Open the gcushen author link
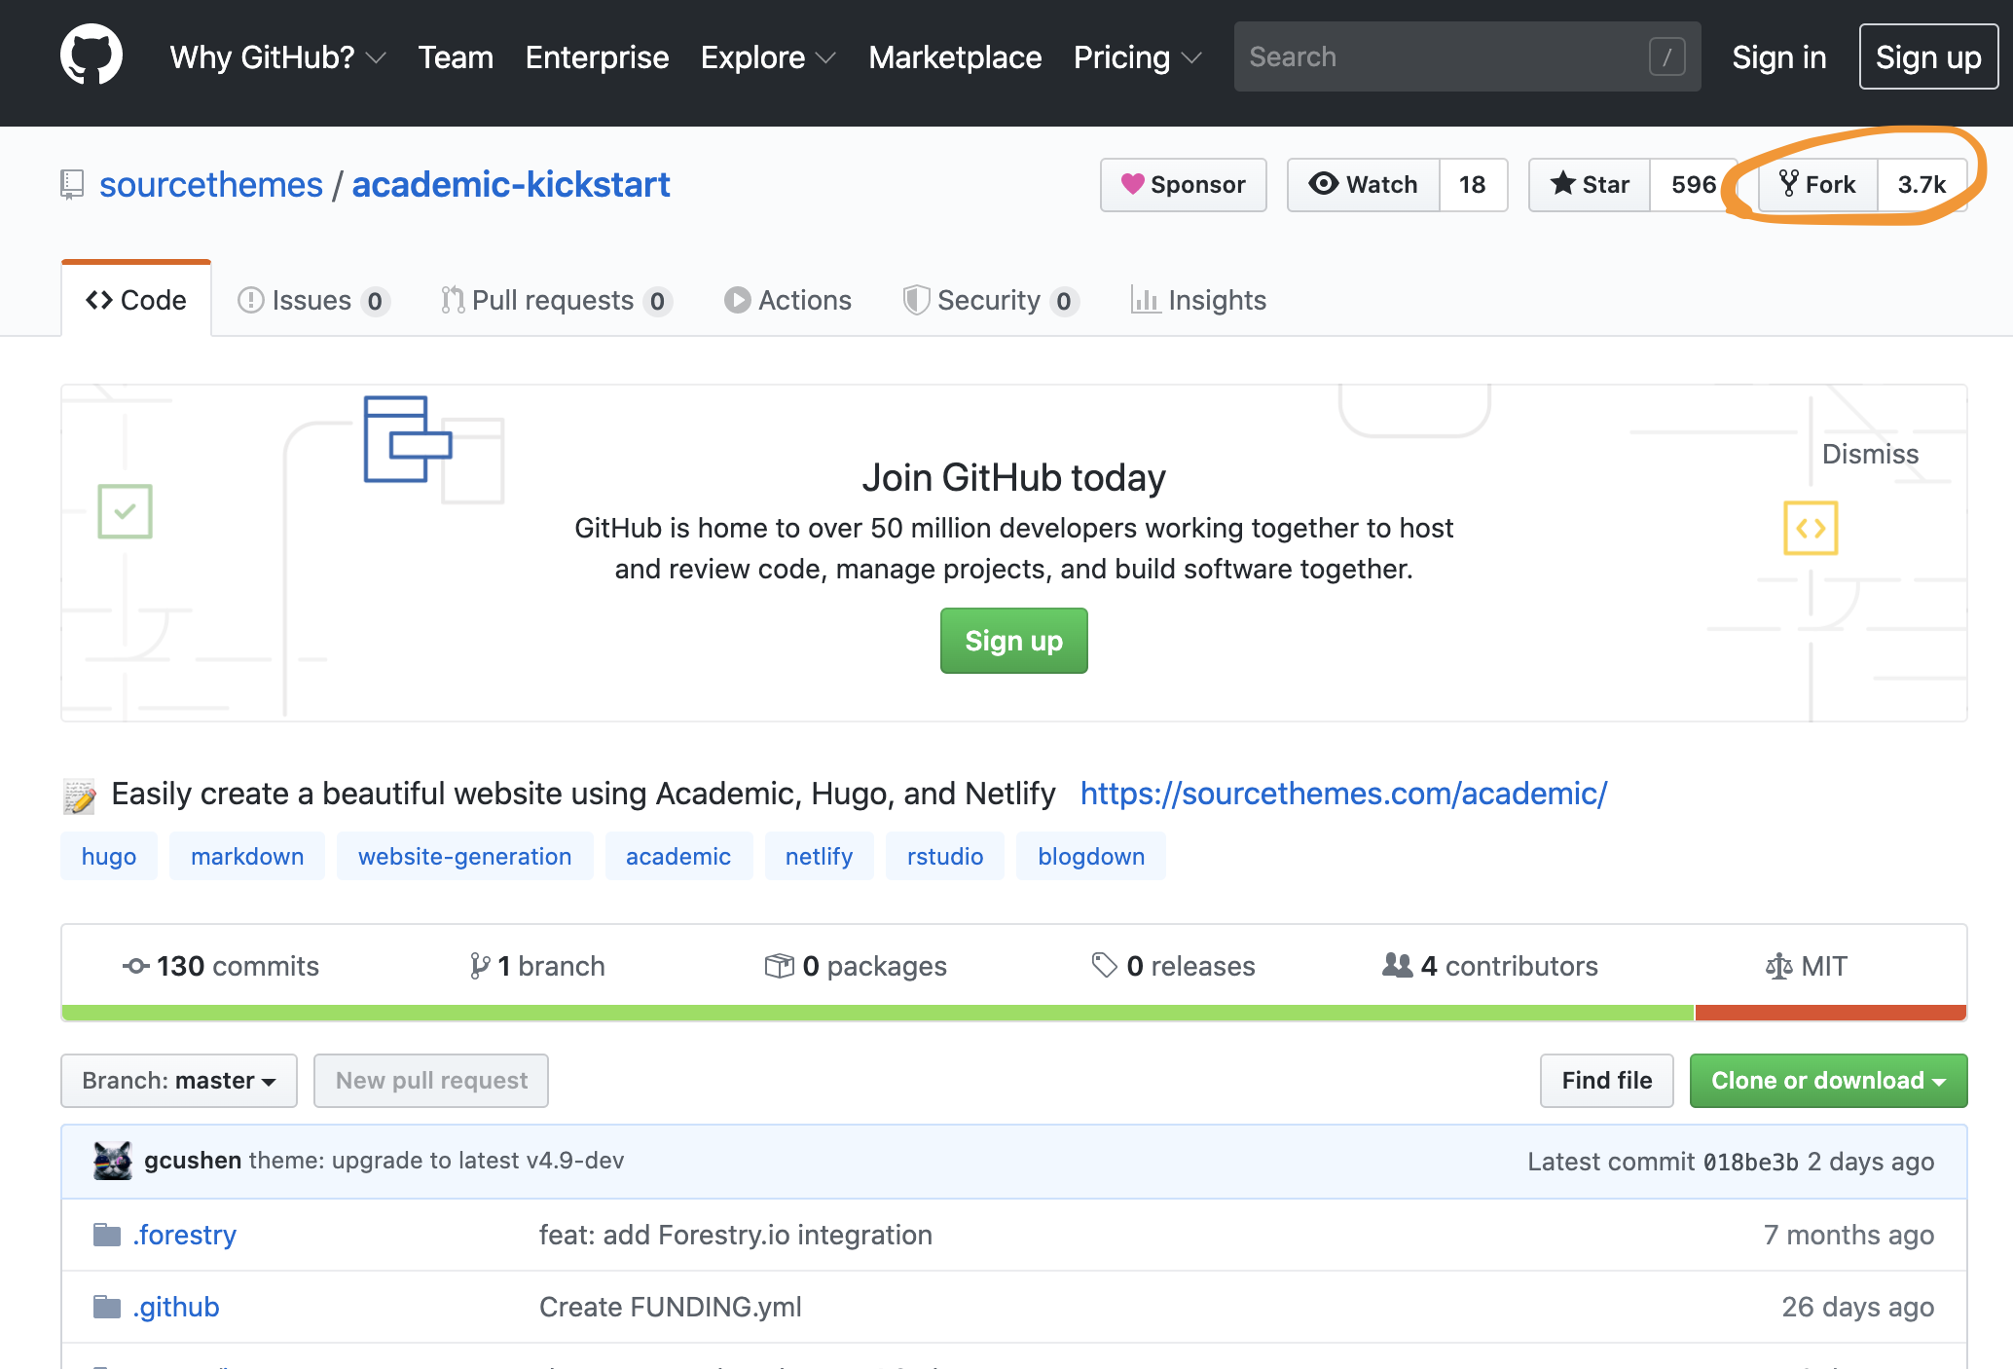This screenshot has width=2013, height=1369. tap(193, 1161)
